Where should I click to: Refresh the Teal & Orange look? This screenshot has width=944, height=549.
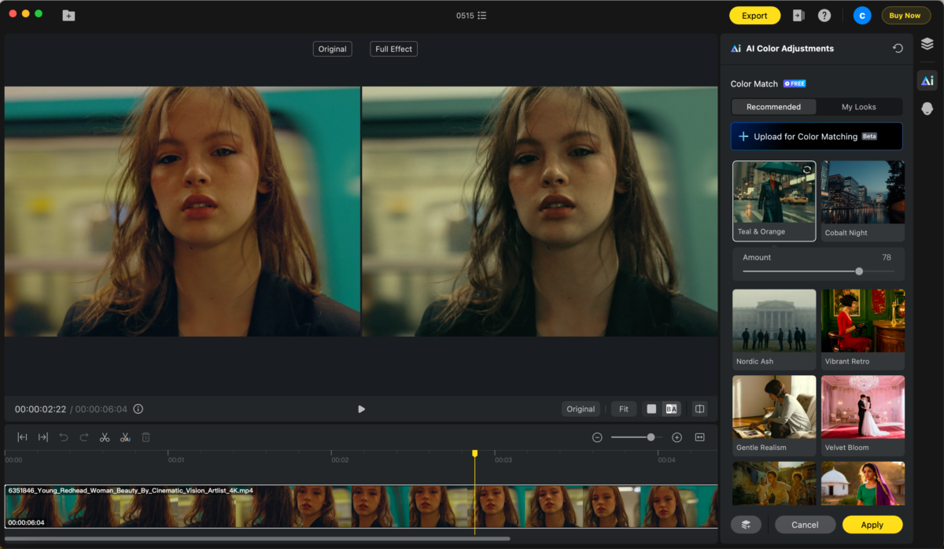[x=807, y=170]
